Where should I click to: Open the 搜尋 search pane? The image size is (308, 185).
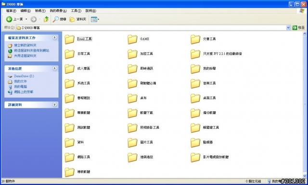point(60,19)
